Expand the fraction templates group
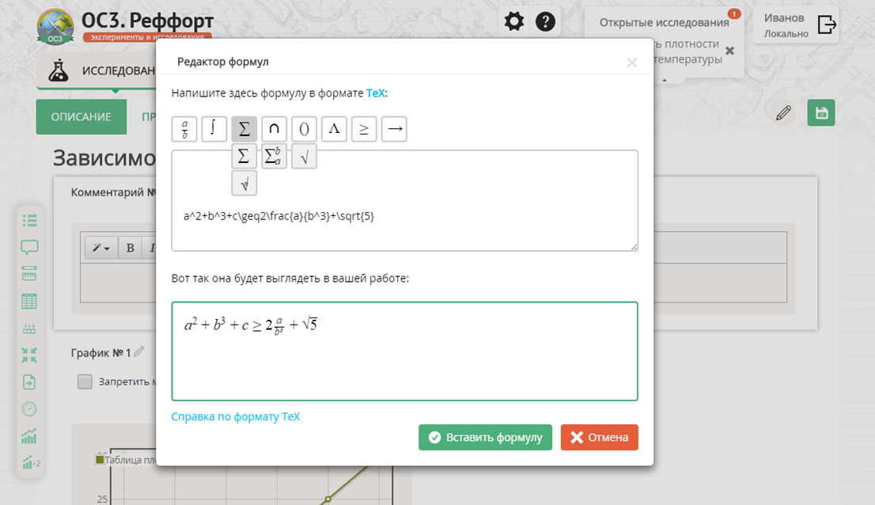The image size is (875, 505). [184, 128]
